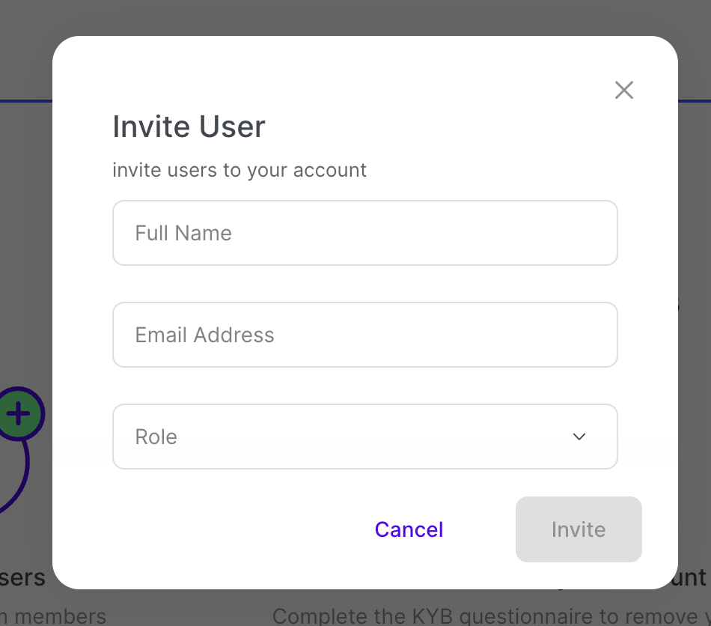Click the Invite User heading
711x626 pixels.
(x=189, y=127)
